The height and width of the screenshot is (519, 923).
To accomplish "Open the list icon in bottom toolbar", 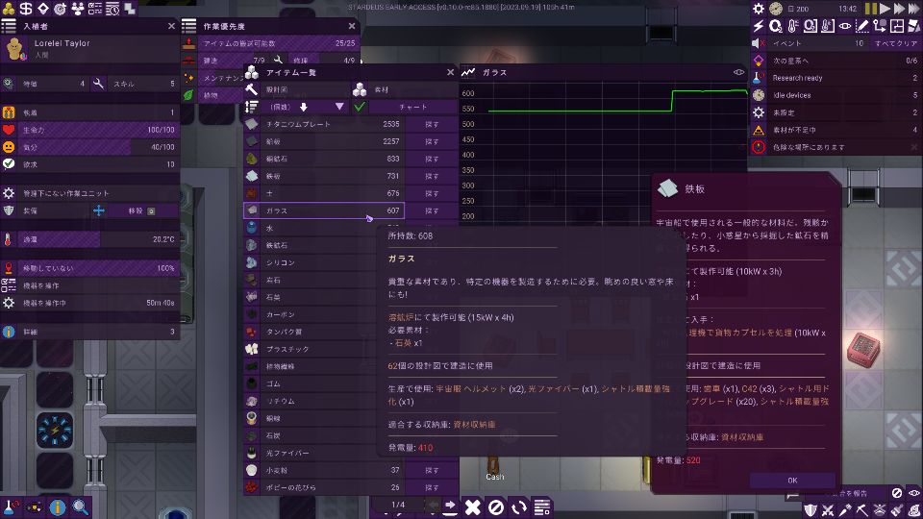I will pos(542,507).
